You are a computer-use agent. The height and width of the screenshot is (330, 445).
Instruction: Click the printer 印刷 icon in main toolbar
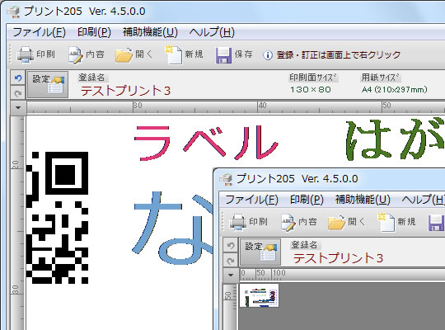pyautogui.click(x=26, y=54)
